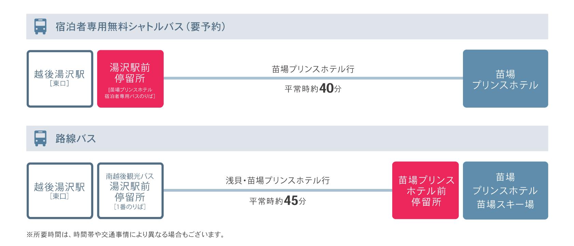The height and width of the screenshot is (246, 574).
Task: Click the 宿泊者専用バスのりば sub-label in the red box
Action: click(130, 96)
